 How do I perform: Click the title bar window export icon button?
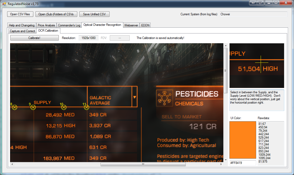tap(260, 3)
